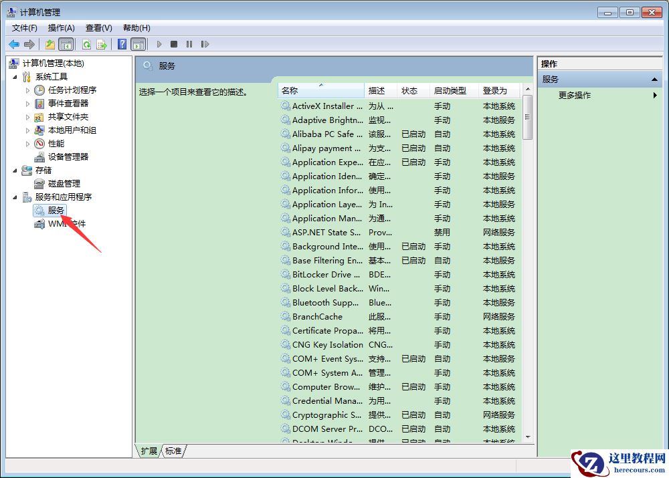
Task: Click the Back navigation arrow
Action: click(x=13, y=43)
